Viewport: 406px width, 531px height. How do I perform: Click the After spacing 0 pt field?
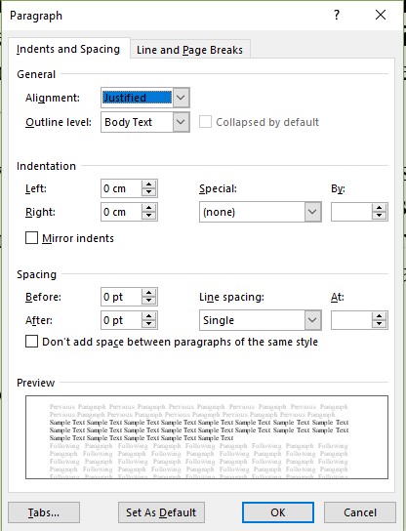[121, 320]
